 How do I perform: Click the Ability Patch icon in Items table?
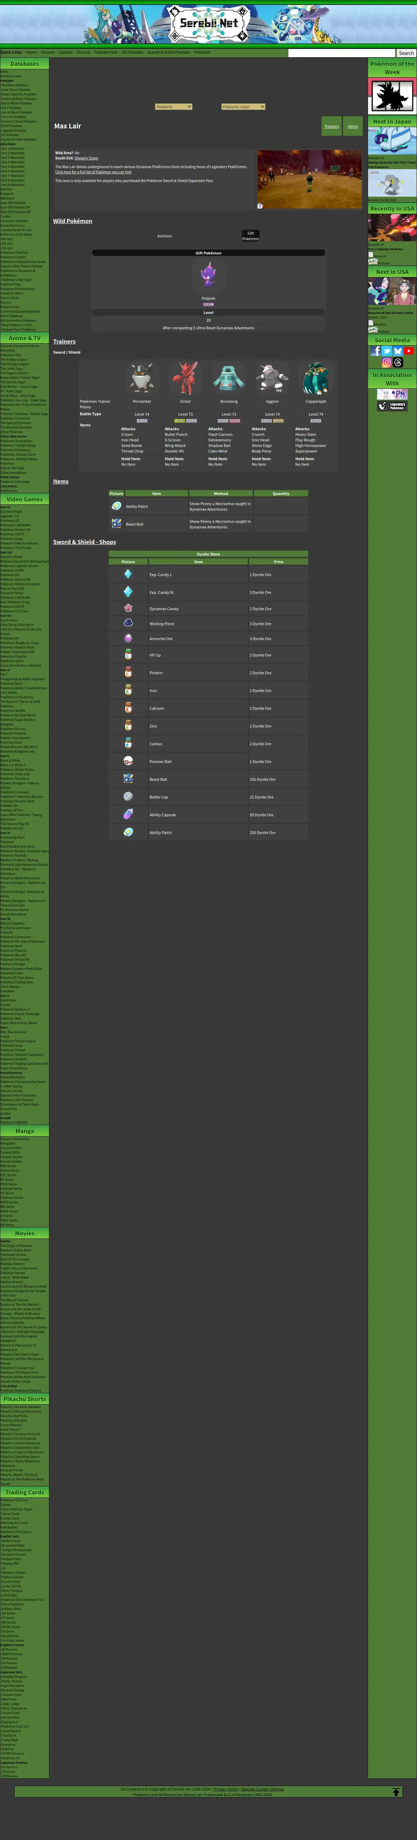tap(116, 506)
